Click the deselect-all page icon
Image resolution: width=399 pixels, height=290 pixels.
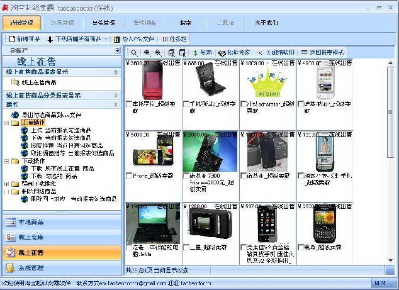tap(183, 53)
